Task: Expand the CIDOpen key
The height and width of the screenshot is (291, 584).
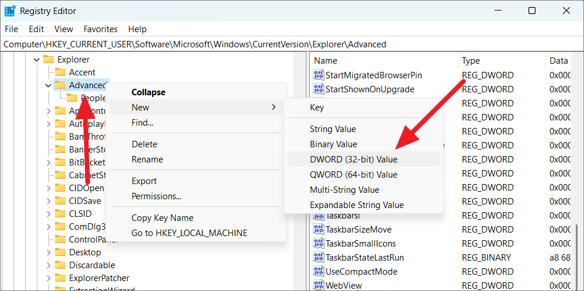Action: (49, 188)
